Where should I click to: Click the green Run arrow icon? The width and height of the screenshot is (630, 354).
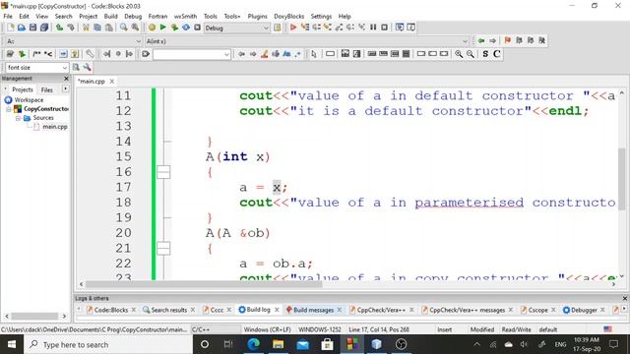(x=163, y=28)
